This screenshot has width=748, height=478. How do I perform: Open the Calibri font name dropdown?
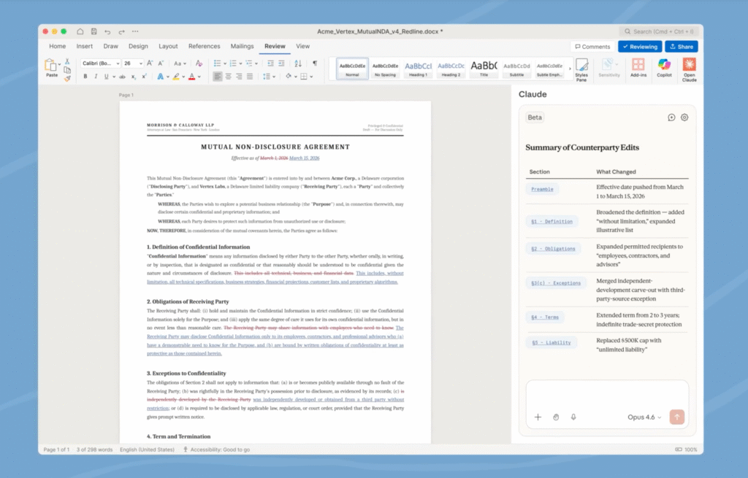[100, 63]
